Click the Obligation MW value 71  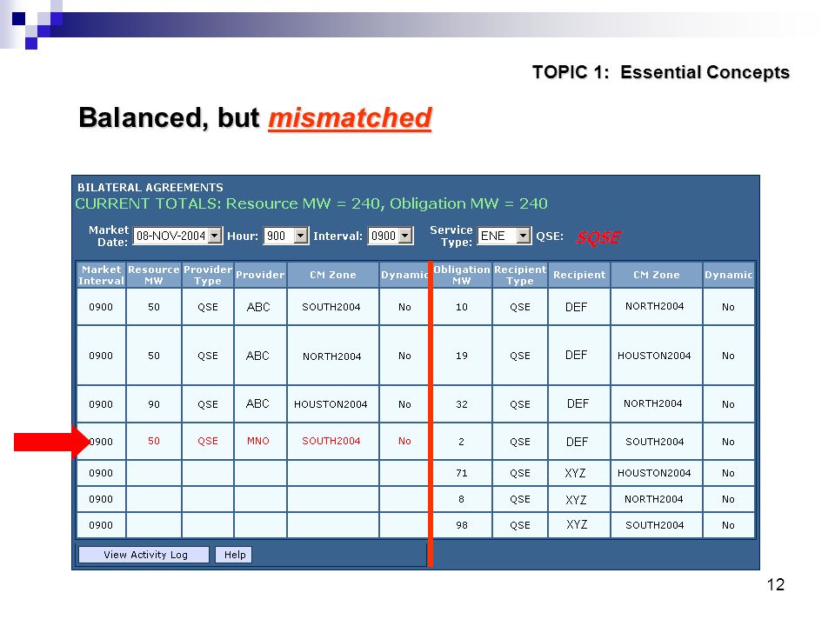[x=462, y=473]
